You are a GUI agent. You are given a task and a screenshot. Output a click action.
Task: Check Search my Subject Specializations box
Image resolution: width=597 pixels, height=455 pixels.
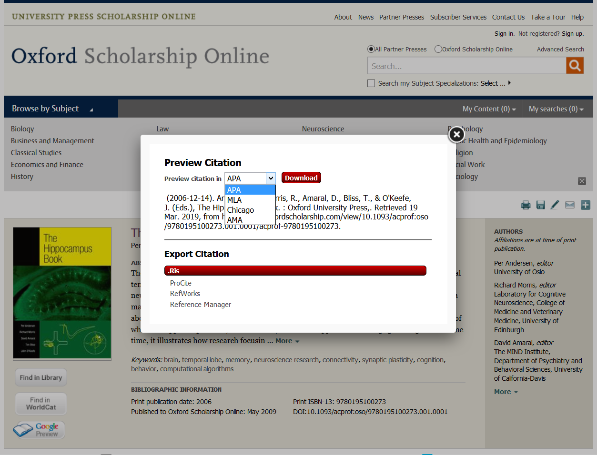pyautogui.click(x=371, y=83)
